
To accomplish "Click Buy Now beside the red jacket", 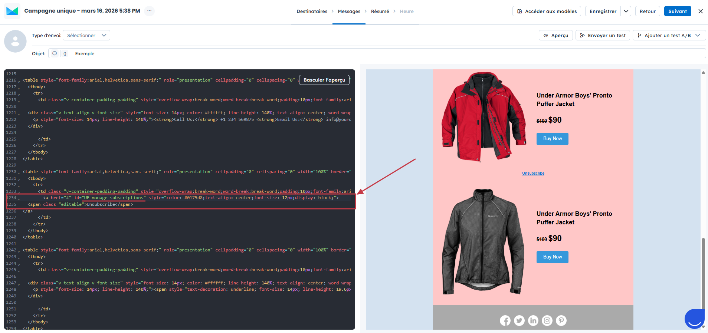I will tap(553, 139).
